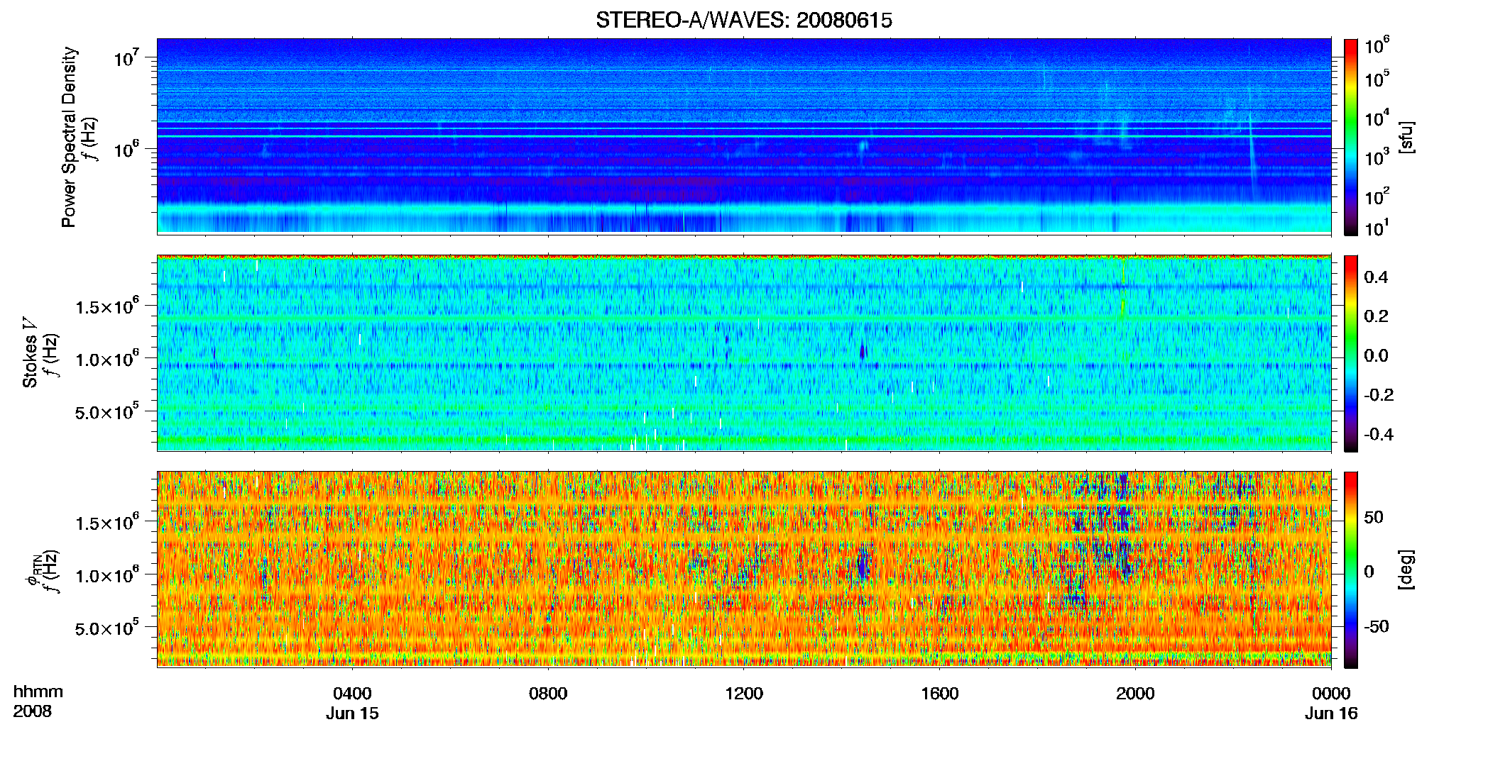
Task: Click the power spectral density spectrogram panel
Action: pos(744,136)
